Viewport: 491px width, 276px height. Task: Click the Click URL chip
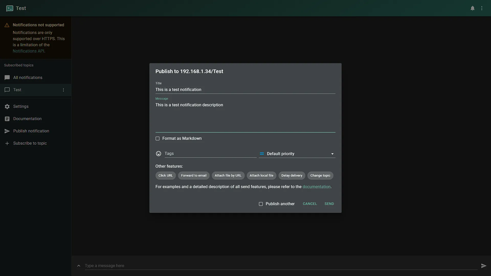pos(165,176)
